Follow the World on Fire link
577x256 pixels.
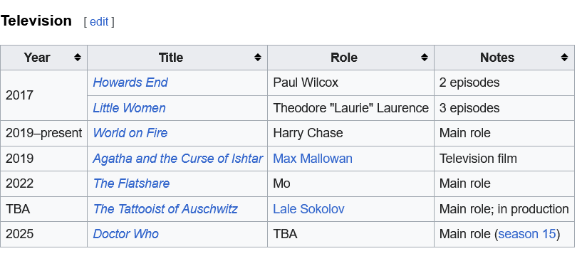pos(130,133)
